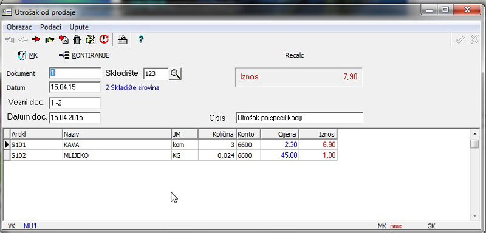This screenshot has width=486, height=233.
Task: Click the Količina column header
Action: [x=217, y=134]
